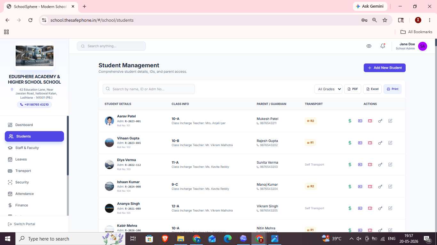
Task: Edit Ananya Singh using pencil icon
Action: tap(390, 208)
